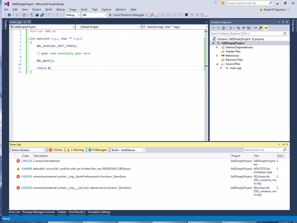
Task: Start Local Windows Debugger
Action: pyautogui.click(x=128, y=15)
